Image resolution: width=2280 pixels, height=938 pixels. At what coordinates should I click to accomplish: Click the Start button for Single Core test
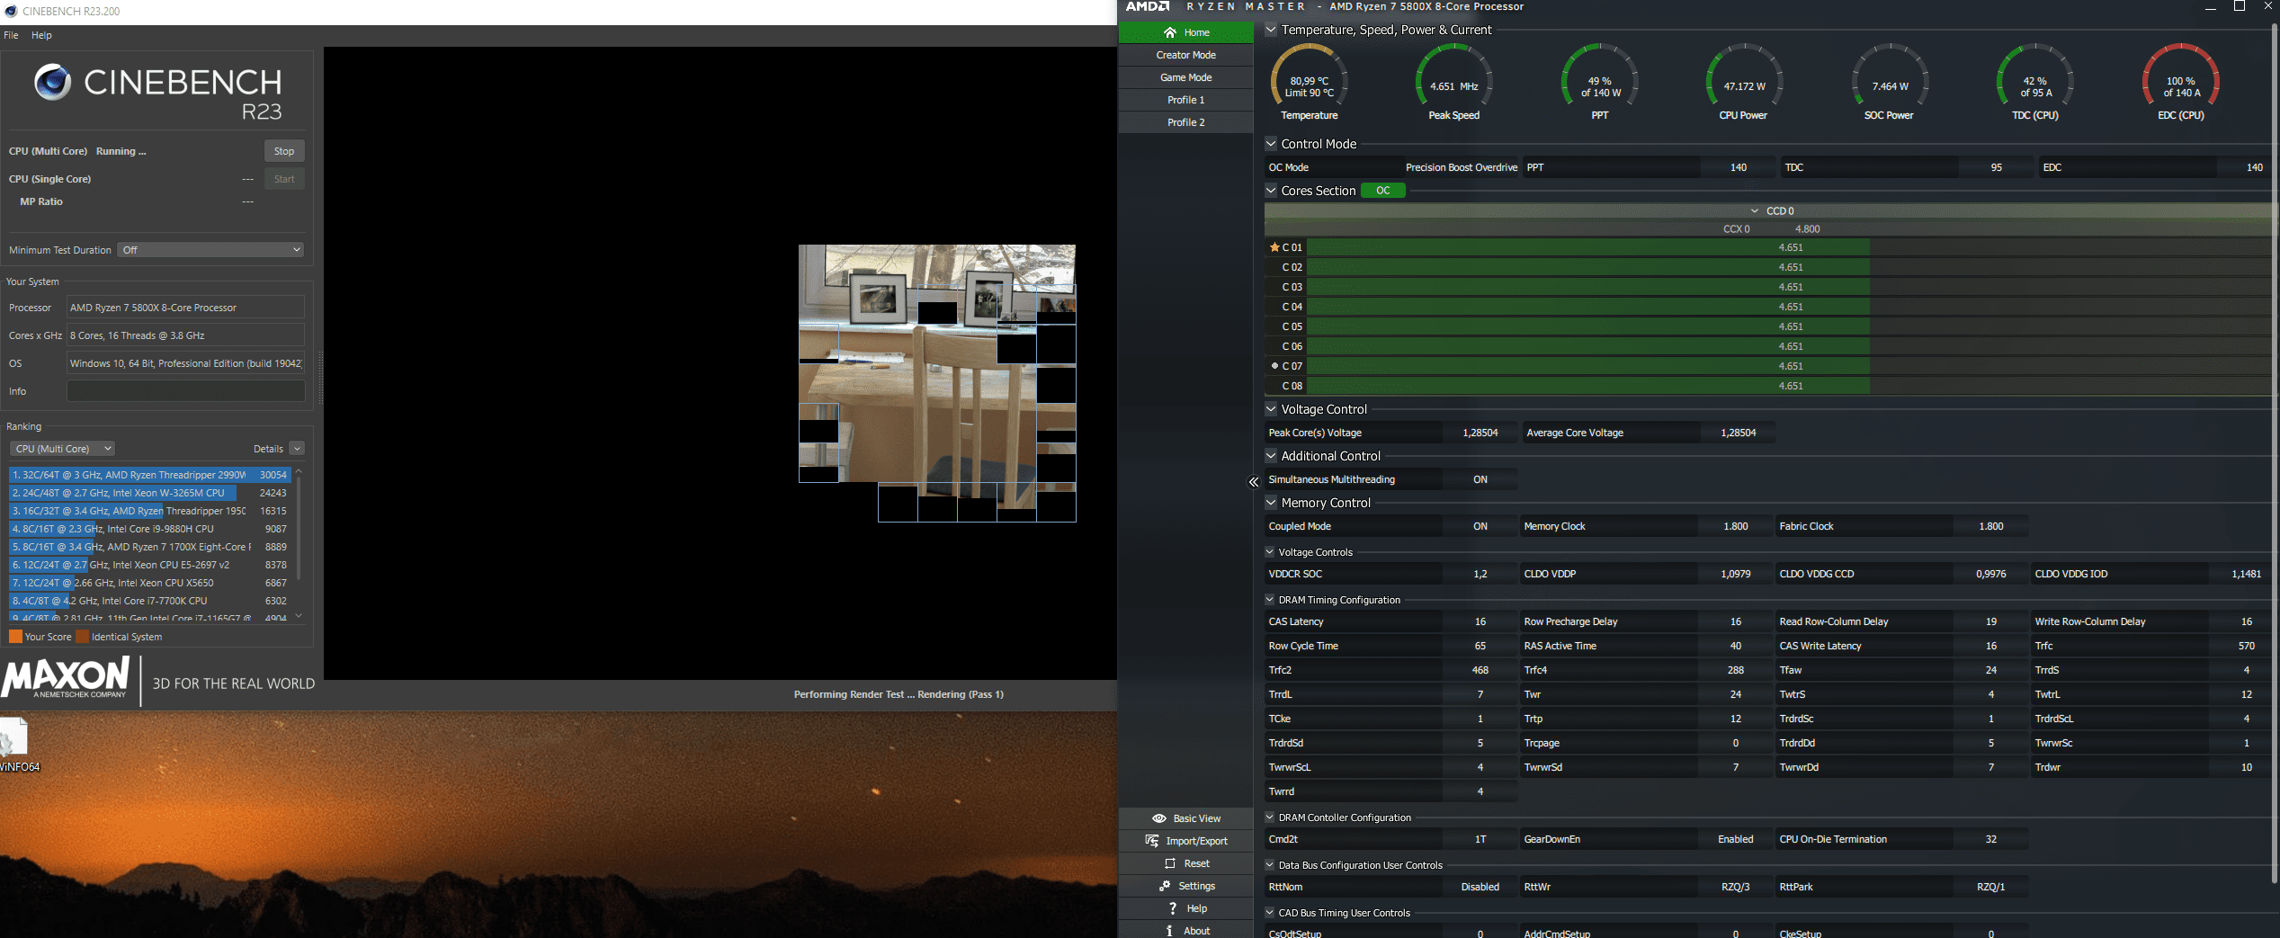coord(284,179)
